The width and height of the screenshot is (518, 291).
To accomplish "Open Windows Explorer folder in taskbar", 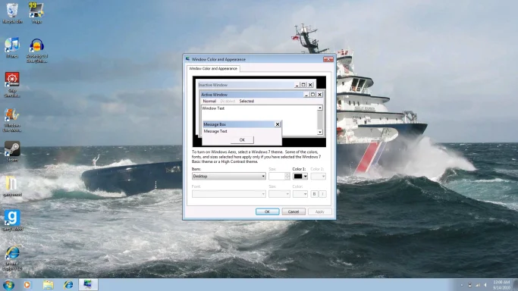I will pyautogui.click(x=49, y=284).
